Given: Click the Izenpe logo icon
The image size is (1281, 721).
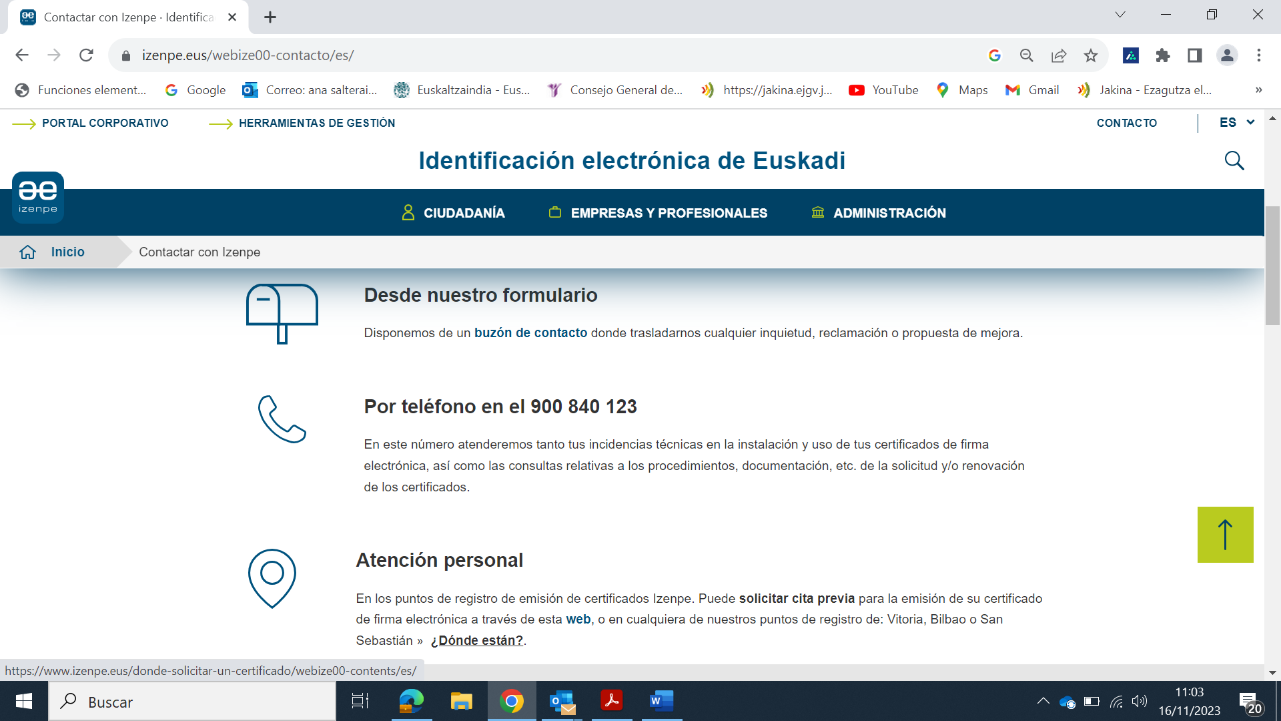Looking at the screenshot, I should tap(38, 197).
